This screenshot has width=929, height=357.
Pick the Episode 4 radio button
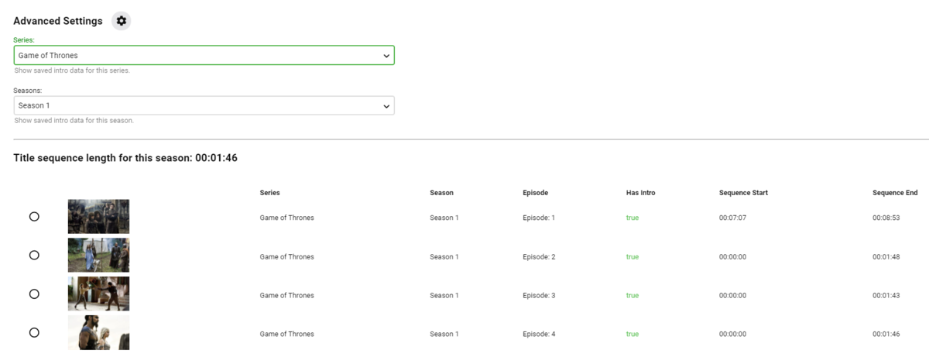point(34,333)
